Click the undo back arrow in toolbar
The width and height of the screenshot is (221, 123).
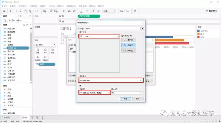[x=11, y=11]
